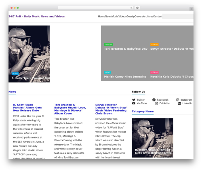Click the browser download circle icon
The height and width of the screenshot is (171, 202).
(137, 8)
